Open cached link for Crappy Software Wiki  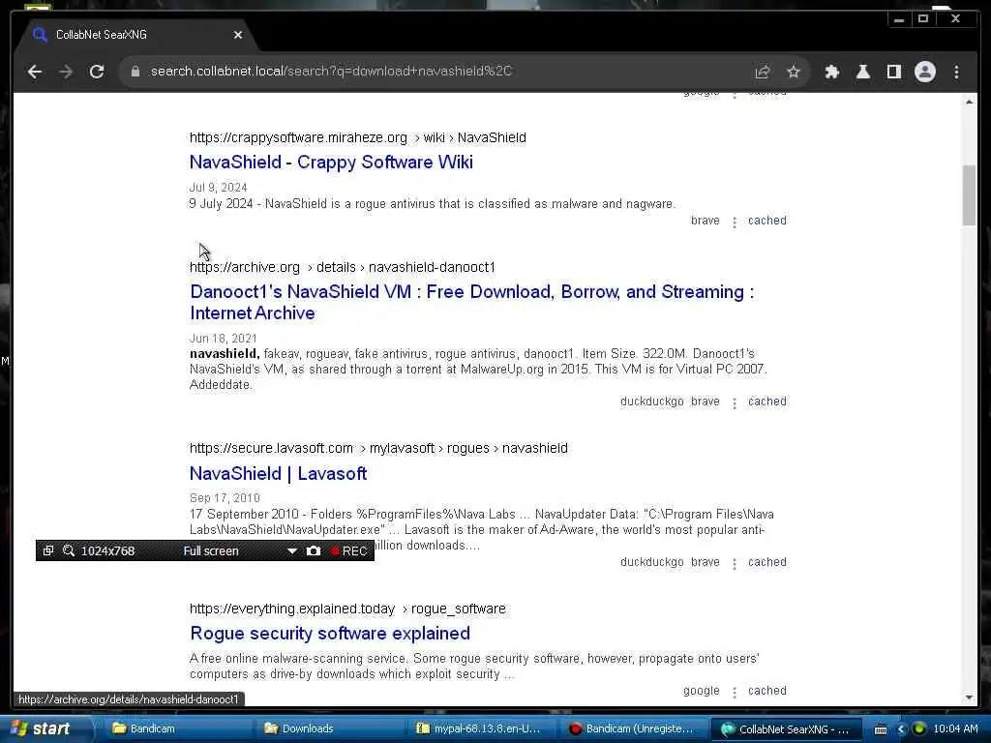[x=767, y=221]
